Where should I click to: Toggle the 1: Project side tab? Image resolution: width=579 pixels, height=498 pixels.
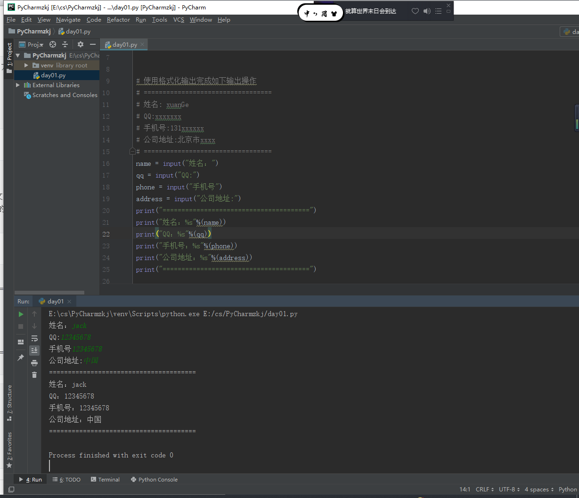point(9,57)
